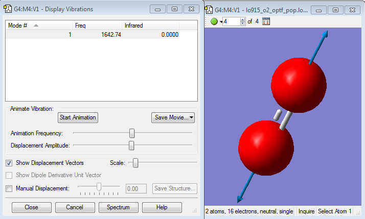This screenshot has height=219, width=365.
Task: Minimize the molecule viewer window
Action: pos(318,10)
